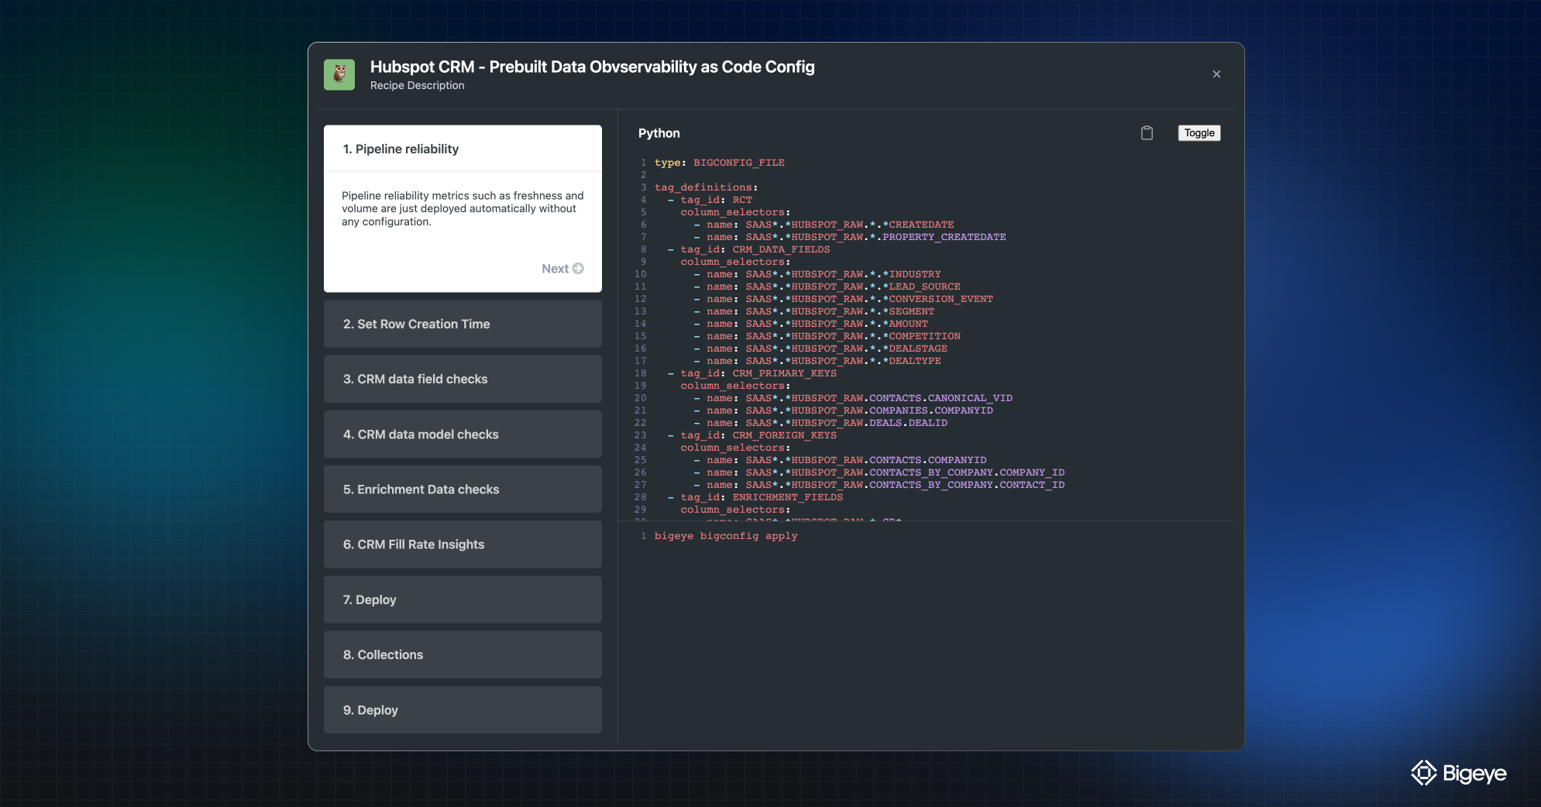Click the arrow icon beside Next
The image size is (1541, 807).
coord(578,269)
